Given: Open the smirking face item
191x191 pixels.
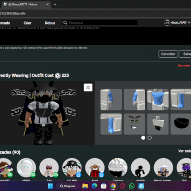Looking at the screenshot, I should pyautogui.click(x=135, y=124).
